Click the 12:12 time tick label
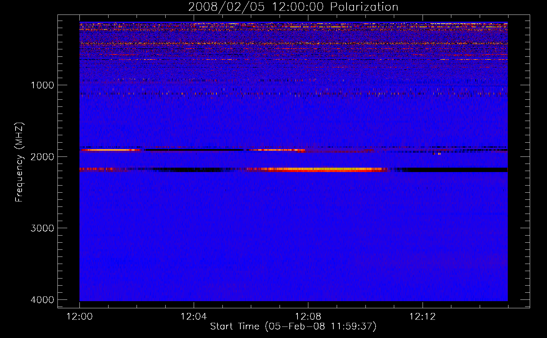The width and height of the screenshot is (547, 338). pos(422,317)
